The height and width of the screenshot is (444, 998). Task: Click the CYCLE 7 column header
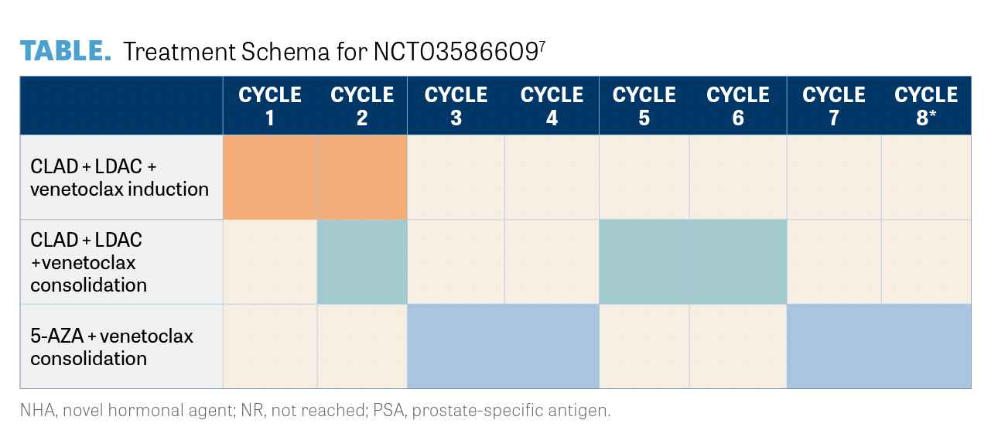(x=833, y=106)
